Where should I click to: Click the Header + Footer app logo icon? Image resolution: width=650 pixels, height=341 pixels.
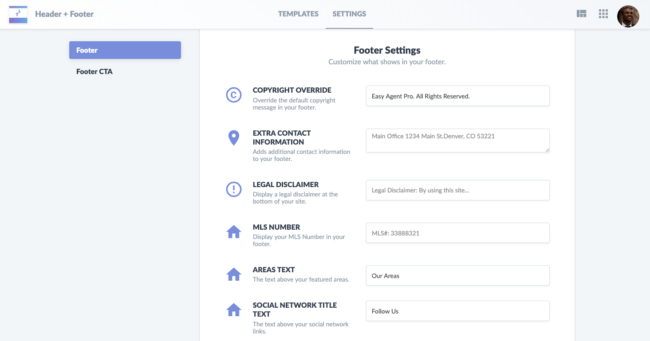pos(18,14)
